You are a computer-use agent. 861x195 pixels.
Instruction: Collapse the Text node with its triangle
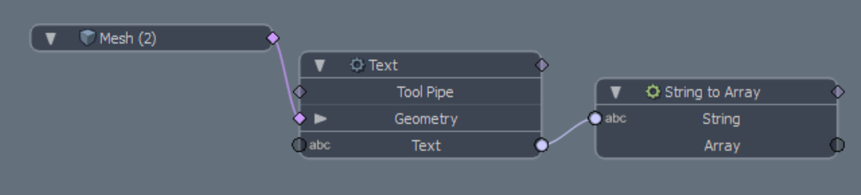[x=320, y=65]
